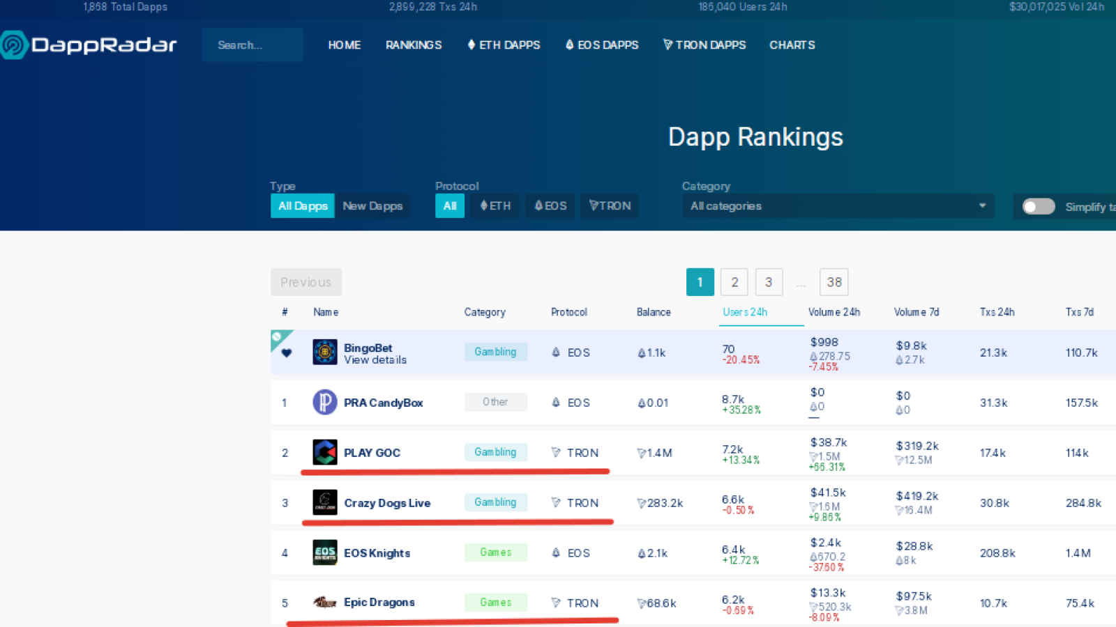
Task: Click Gambling tag on Crazy Dogs Live row
Action: (x=496, y=502)
